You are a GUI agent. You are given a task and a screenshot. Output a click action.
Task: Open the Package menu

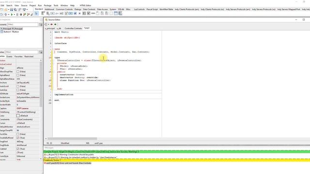(47, 5)
